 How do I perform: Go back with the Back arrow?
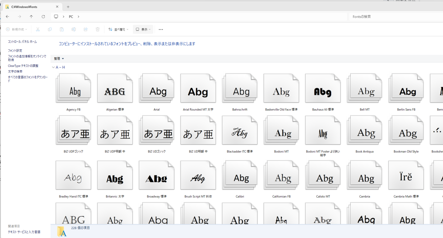point(7,17)
